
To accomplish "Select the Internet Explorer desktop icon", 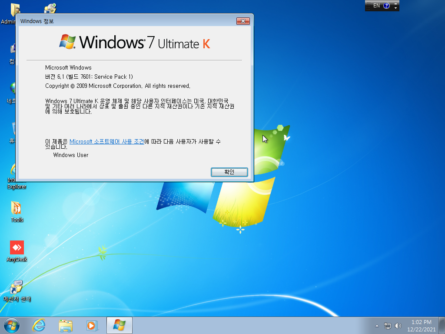I will coord(13,176).
